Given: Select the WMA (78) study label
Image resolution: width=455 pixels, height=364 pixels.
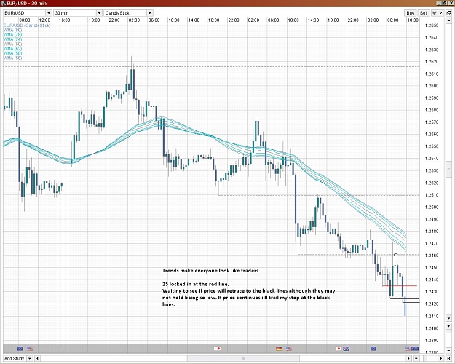Looking at the screenshot, I should pos(13,35).
